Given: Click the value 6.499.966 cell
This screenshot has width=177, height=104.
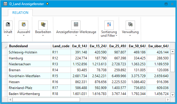Looking at the screenshot, I should (117, 76).
